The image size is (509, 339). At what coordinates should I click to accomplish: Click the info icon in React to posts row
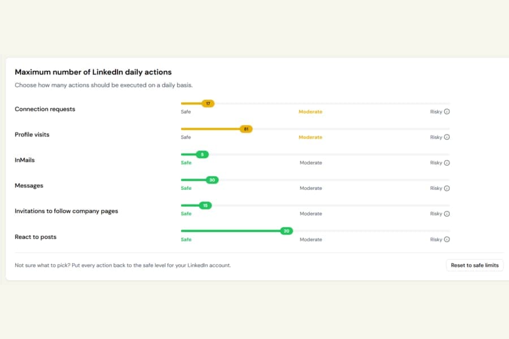[447, 240]
